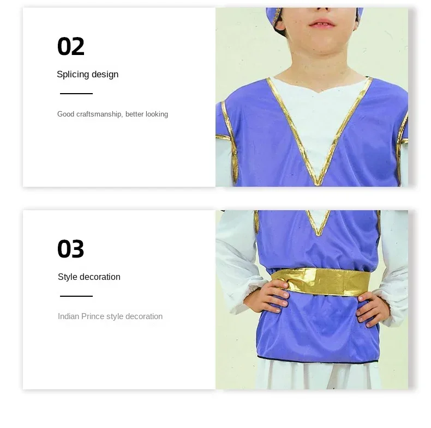Click the shiny gold waist belt
The image size is (431, 428).
pos(321,282)
